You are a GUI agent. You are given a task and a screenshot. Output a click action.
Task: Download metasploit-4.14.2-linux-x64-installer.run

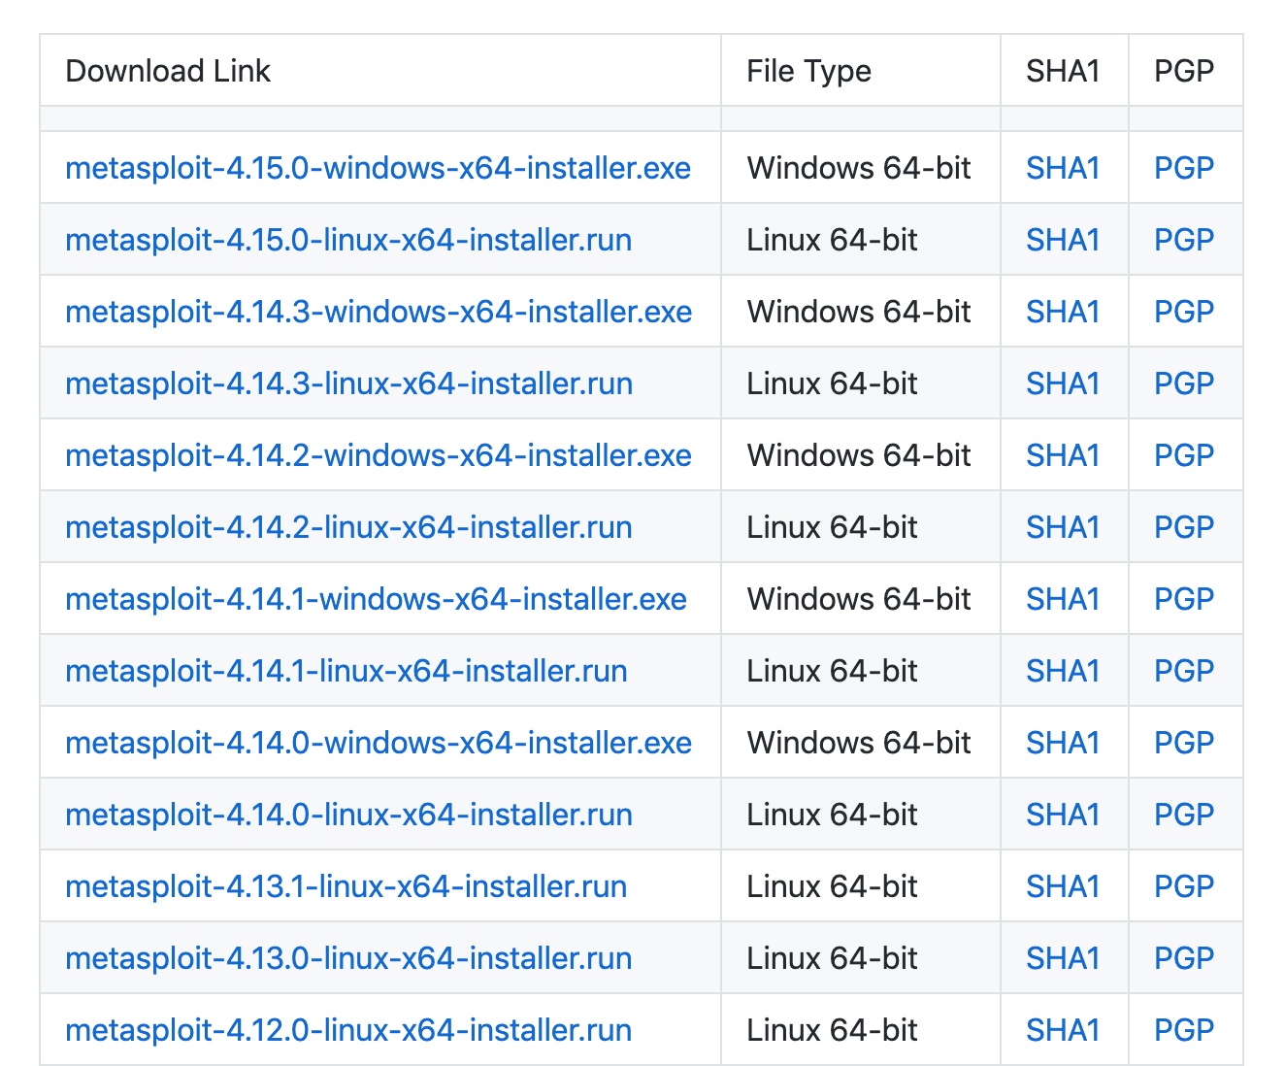coord(348,527)
